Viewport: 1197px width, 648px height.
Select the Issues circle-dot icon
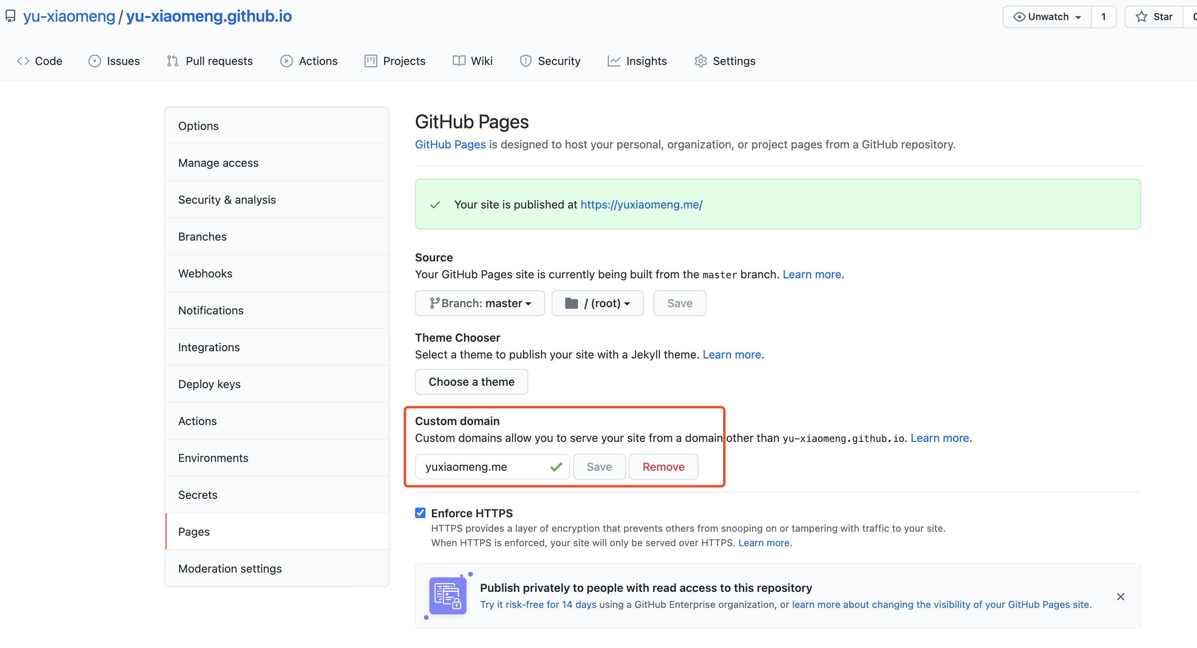click(95, 61)
